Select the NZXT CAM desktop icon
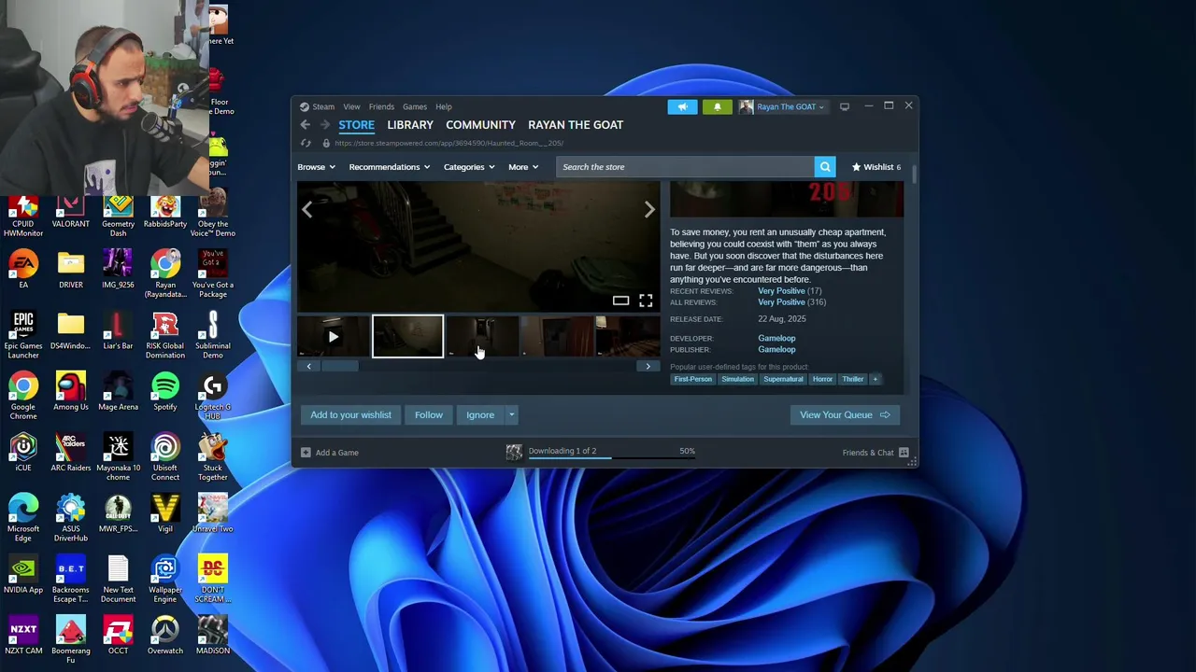Viewport: 1196px width, 672px height. pyautogui.click(x=23, y=636)
